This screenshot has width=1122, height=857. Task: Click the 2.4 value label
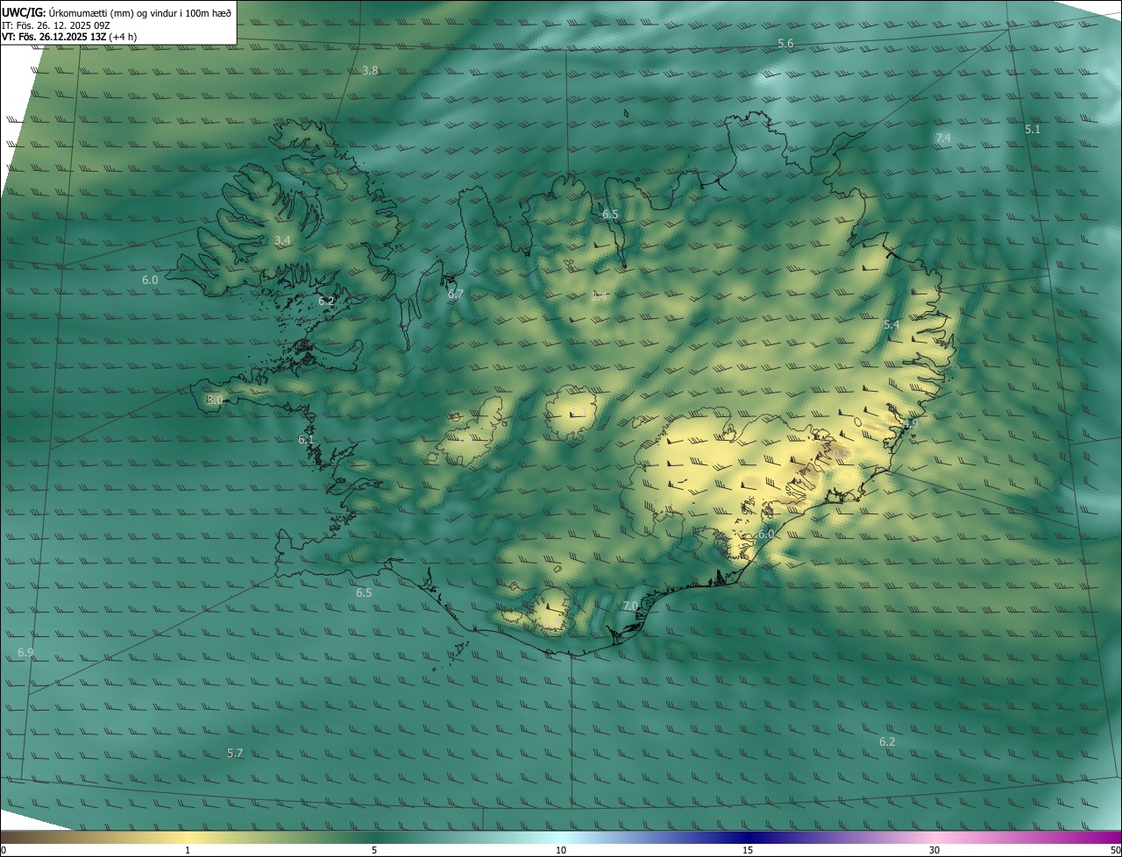[599, 297]
